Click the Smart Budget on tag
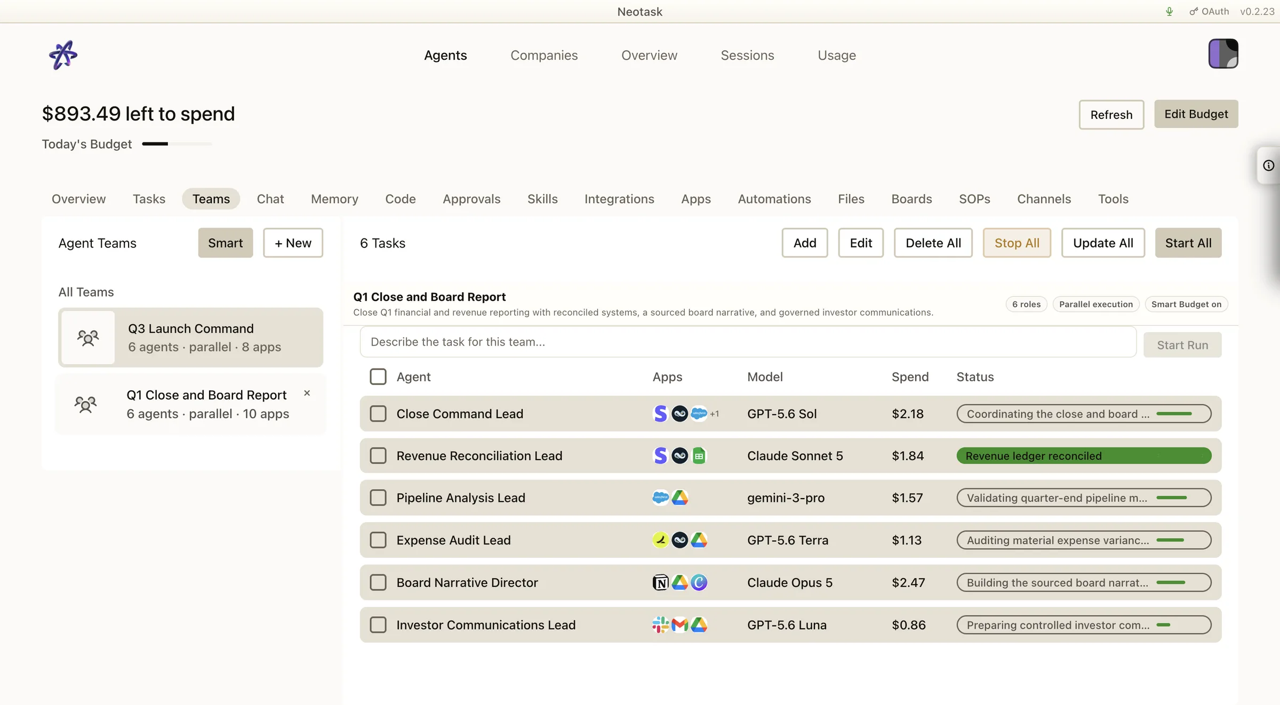The height and width of the screenshot is (705, 1280). (1186, 304)
